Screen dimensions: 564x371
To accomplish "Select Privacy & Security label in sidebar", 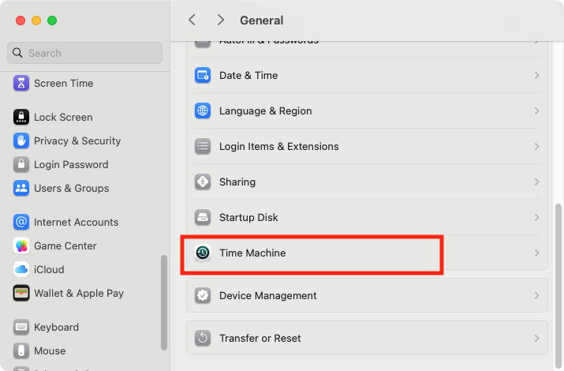I will pyautogui.click(x=77, y=141).
